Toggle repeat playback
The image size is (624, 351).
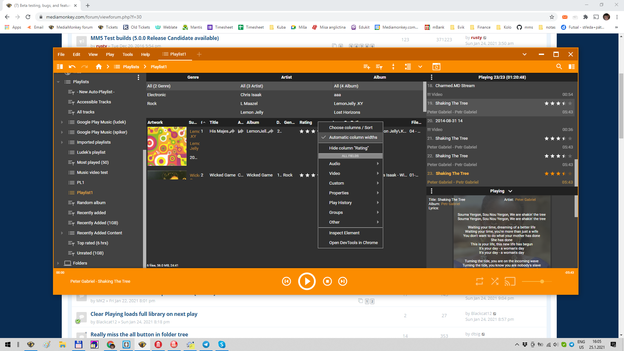pos(479,281)
